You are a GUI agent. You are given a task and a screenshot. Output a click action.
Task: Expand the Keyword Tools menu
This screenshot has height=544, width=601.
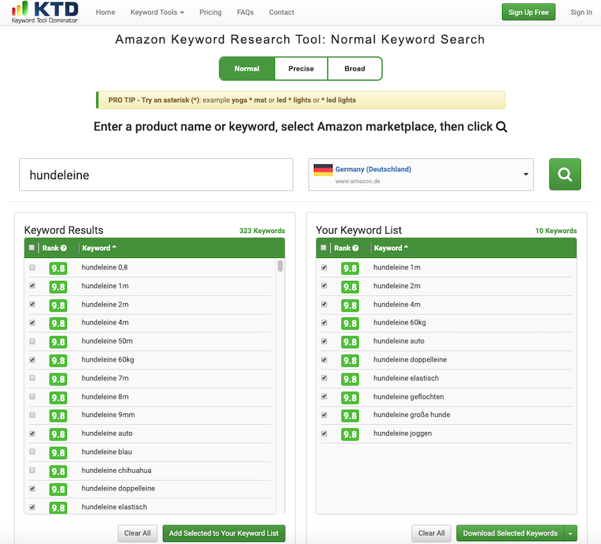coord(157,12)
